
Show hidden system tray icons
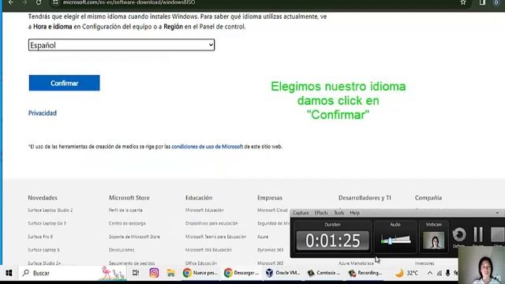tap(430, 273)
